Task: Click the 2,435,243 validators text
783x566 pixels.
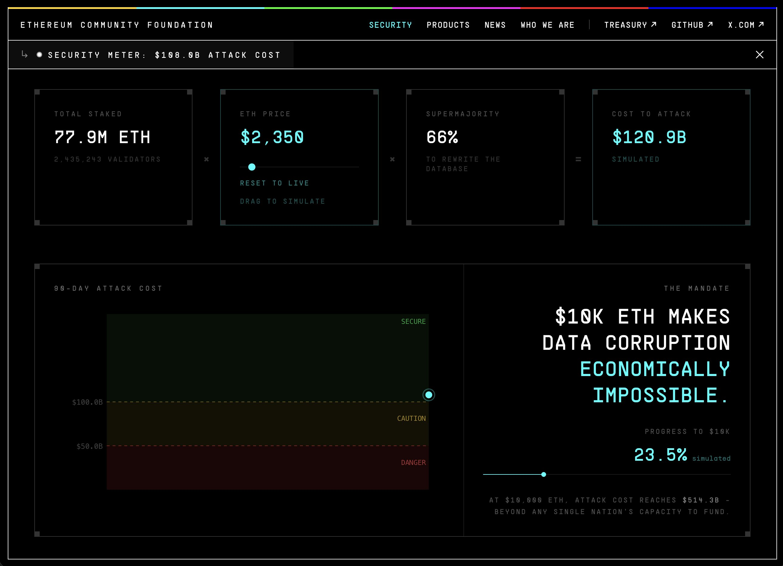Action: (107, 159)
